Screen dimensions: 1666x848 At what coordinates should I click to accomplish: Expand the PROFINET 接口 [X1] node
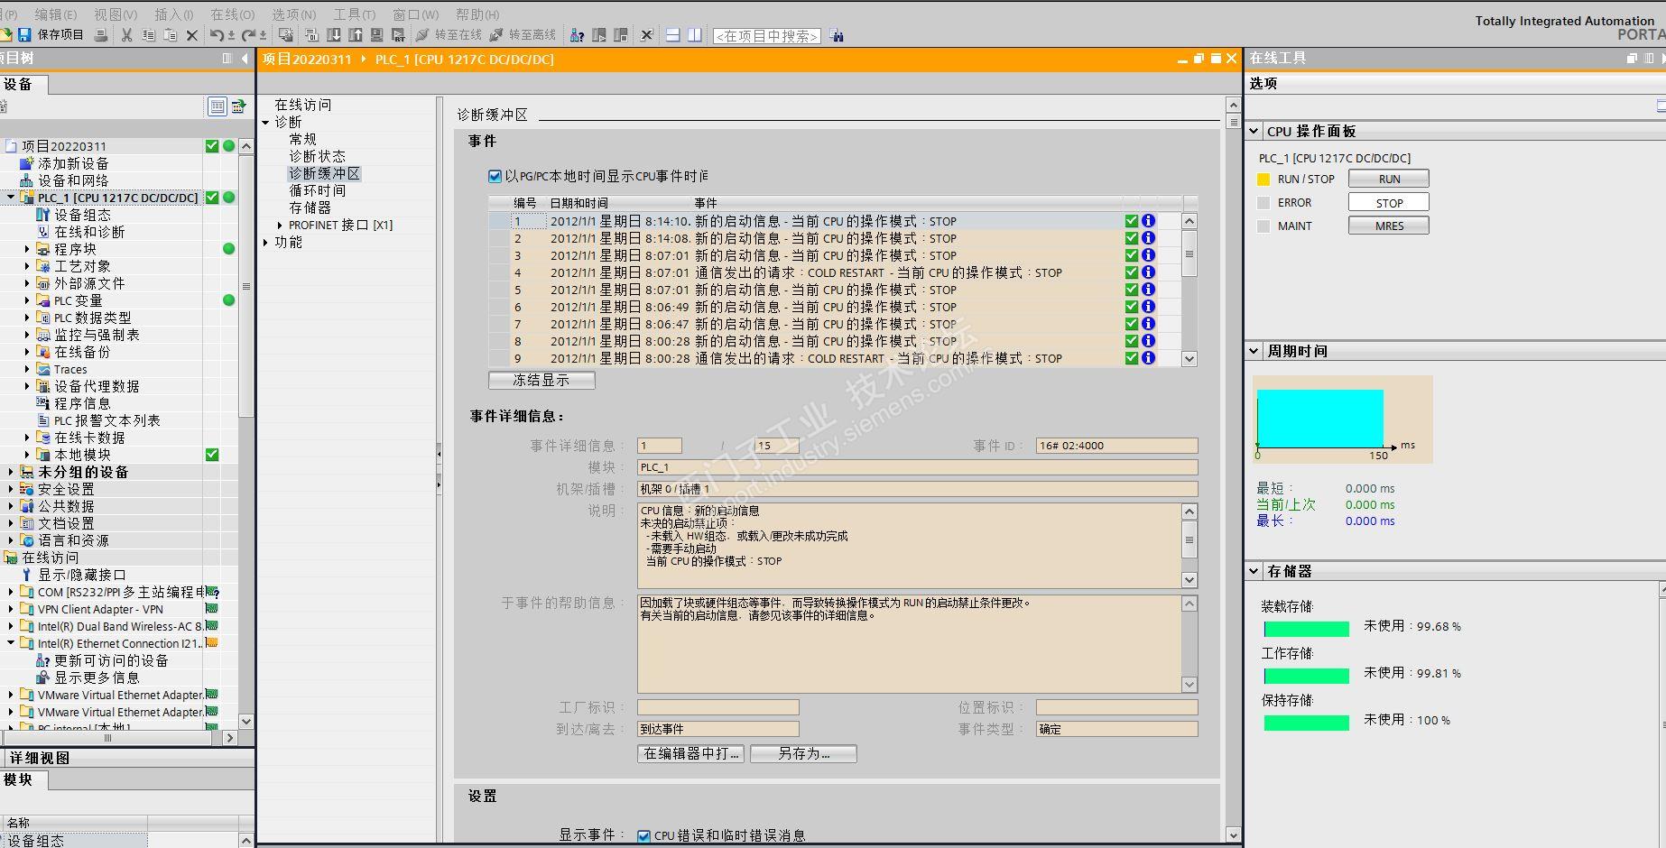coord(280,226)
